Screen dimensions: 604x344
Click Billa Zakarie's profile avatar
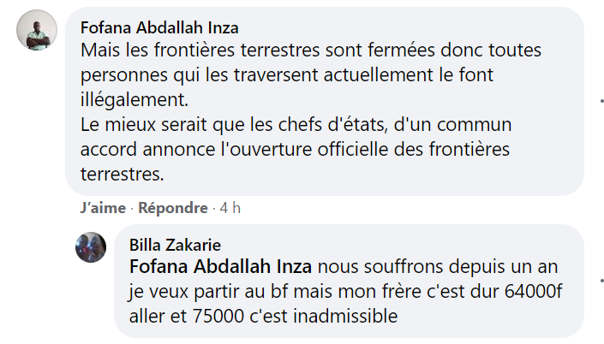coord(92,247)
